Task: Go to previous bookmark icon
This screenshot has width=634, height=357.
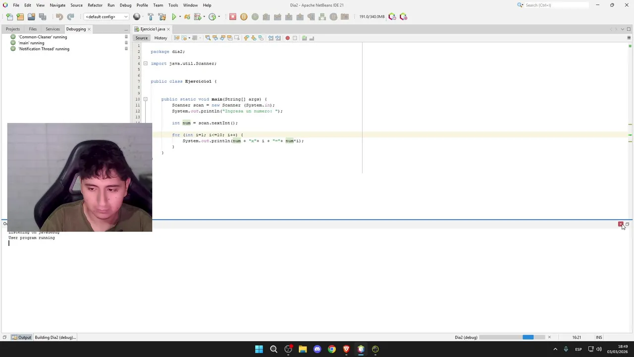Action: click(246, 38)
